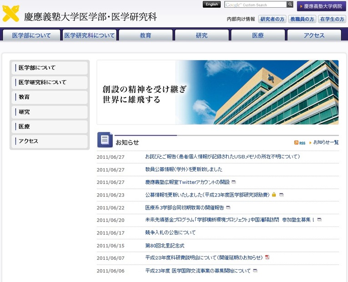Image resolution: width=348 pixels, height=282 pixels.
Task: Click new-window icon beside 参加塾生募集！
Action: tap(319, 220)
